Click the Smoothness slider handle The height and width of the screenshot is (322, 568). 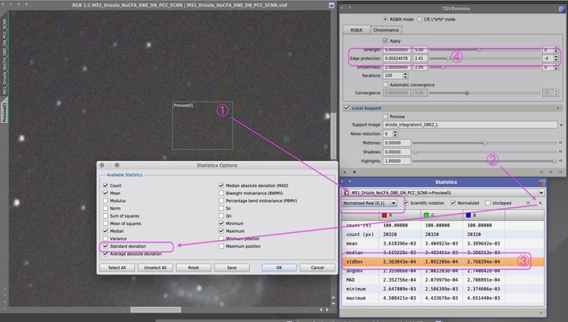tap(443, 67)
